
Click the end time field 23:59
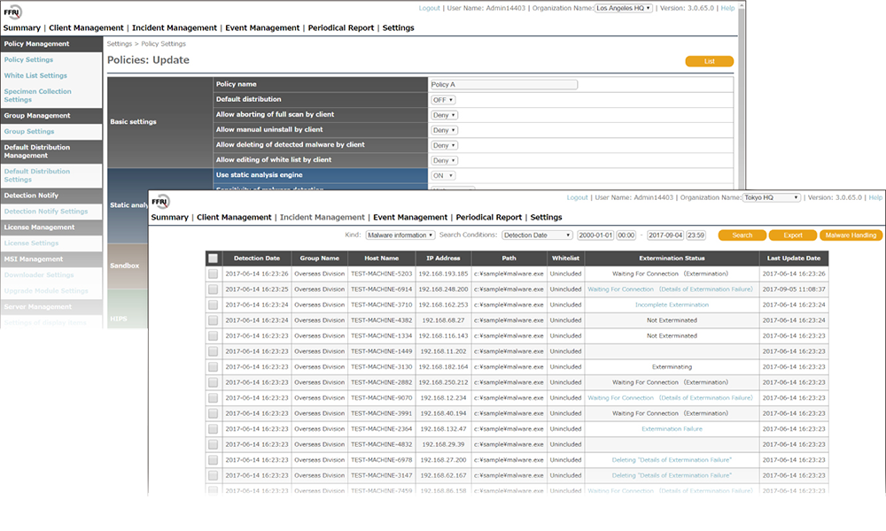696,235
